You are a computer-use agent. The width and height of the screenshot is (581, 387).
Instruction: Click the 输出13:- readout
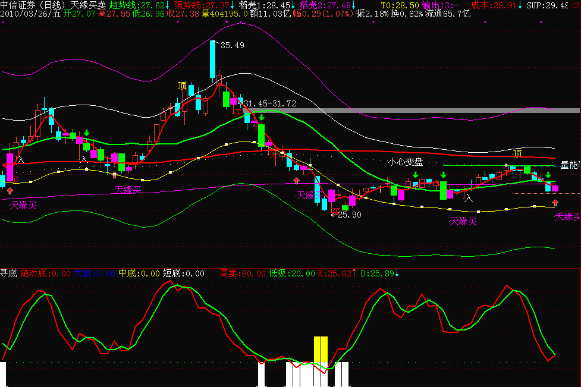[440, 5]
